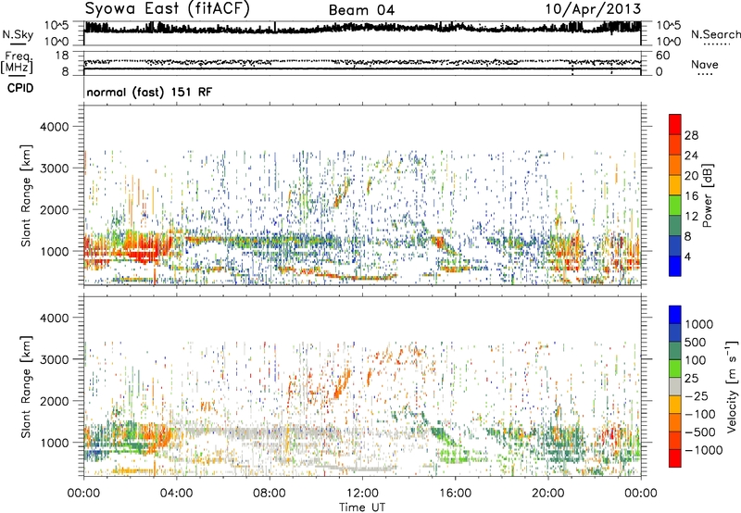Click the orange 20–24 dB Power colorbar segment

click(x=675, y=165)
